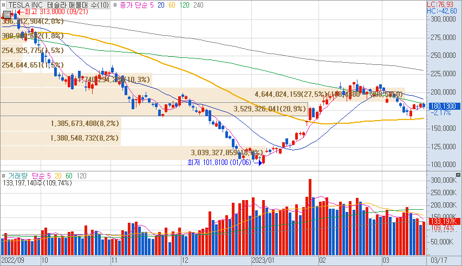462x266 pixels.
Task: Click the LC:76,93 indicator
Action: (x=440, y=4)
